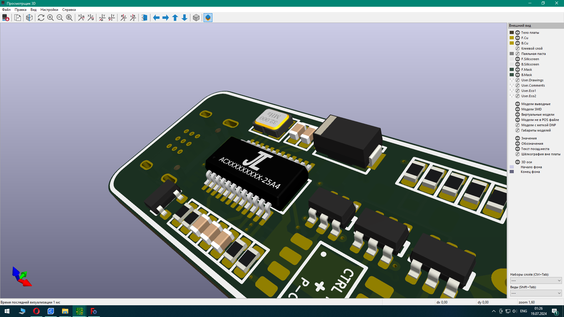564x317 pixels.
Task: Toggle appearance manager layers icon
Action: tap(208, 18)
